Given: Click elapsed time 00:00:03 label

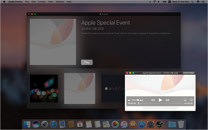Looking at the screenshot, I should tap(132, 103).
